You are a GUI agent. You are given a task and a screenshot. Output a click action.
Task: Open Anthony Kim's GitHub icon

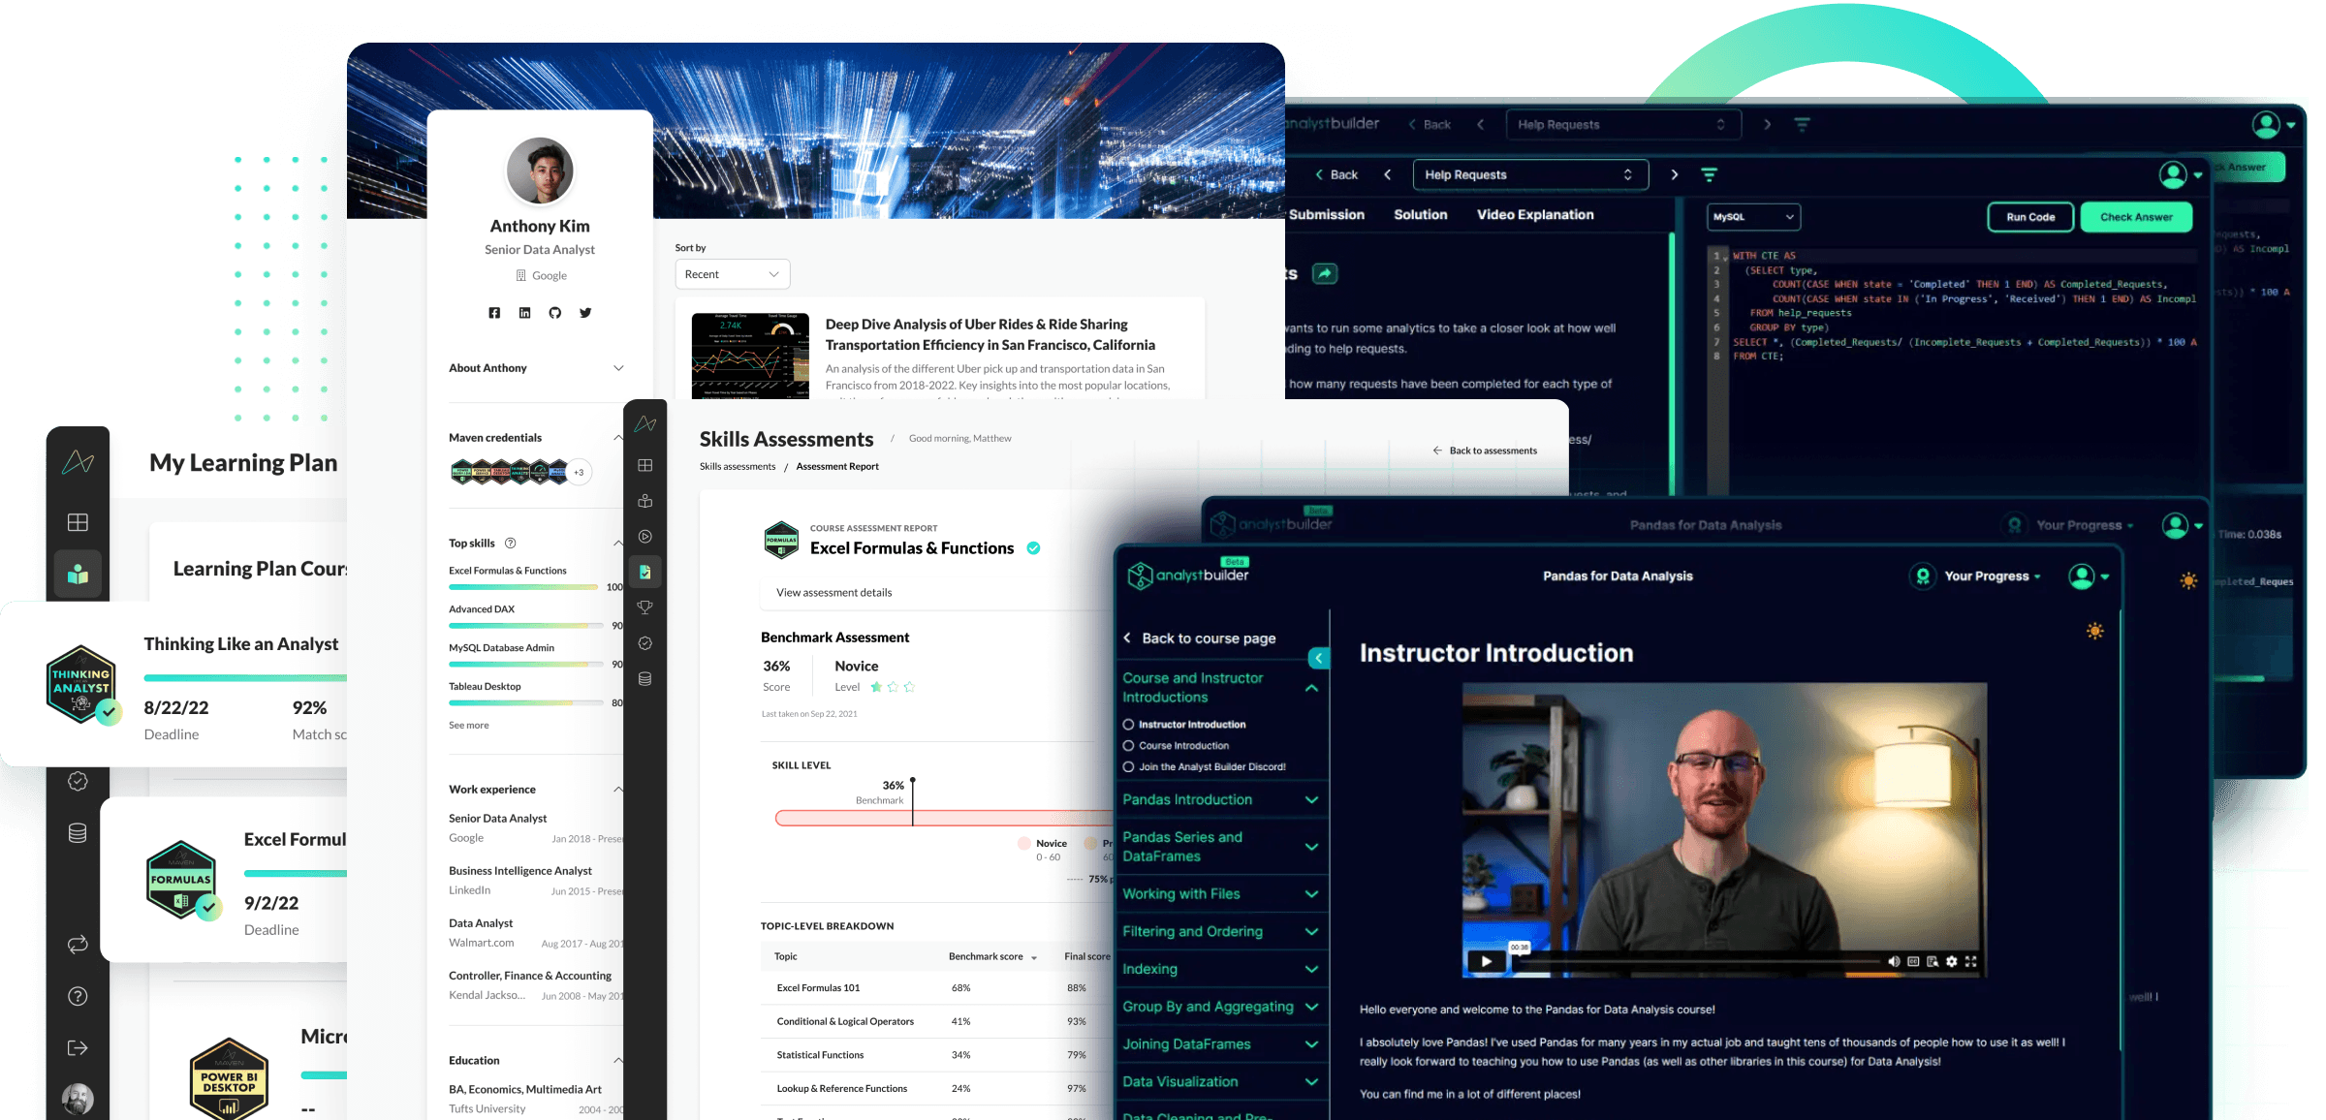click(x=554, y=313)
